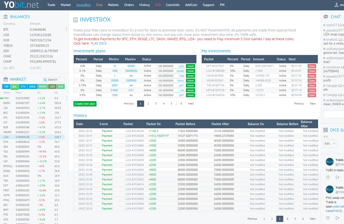Viewport: 344px width, 224px height.
Task: Go to the Orders page
Action: tap(129, 5)
